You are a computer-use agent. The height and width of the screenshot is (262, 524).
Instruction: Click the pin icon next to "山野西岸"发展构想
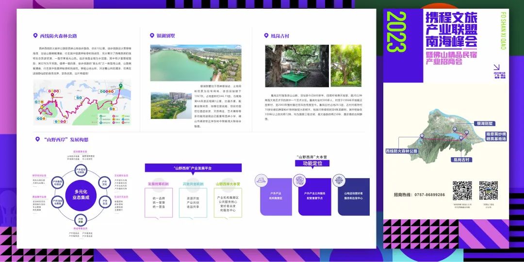37,139
